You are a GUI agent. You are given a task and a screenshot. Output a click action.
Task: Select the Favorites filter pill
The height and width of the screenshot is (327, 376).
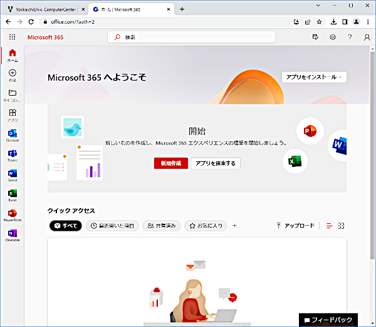206,226
